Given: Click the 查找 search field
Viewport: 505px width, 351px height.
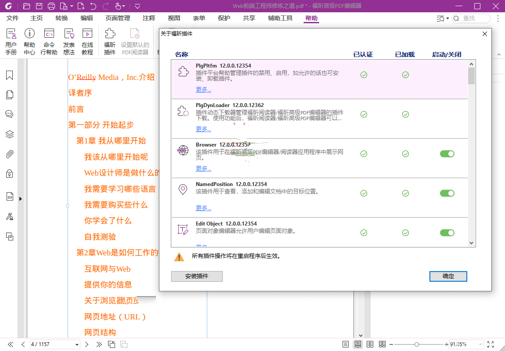Looking at the screenshot, I should pos(471,18).
